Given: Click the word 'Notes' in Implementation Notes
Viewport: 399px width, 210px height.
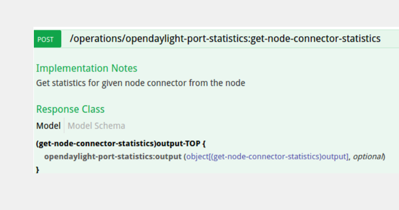Looking at the screenshot, I should point(124,69).
